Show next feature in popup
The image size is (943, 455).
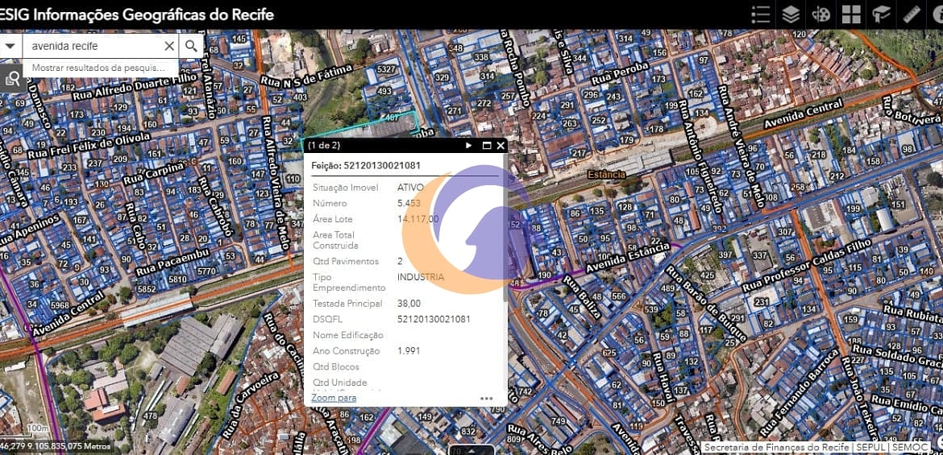pos(469,146)
